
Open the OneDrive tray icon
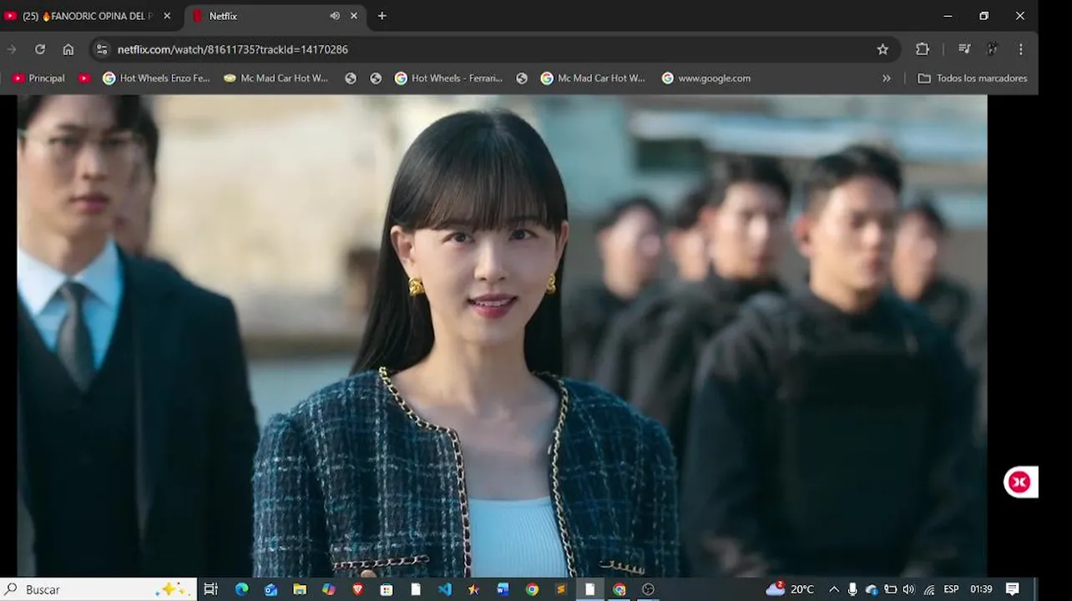click(872, 589)
